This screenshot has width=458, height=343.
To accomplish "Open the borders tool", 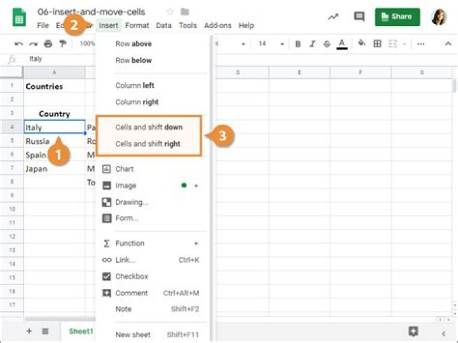I will (377, 44).
